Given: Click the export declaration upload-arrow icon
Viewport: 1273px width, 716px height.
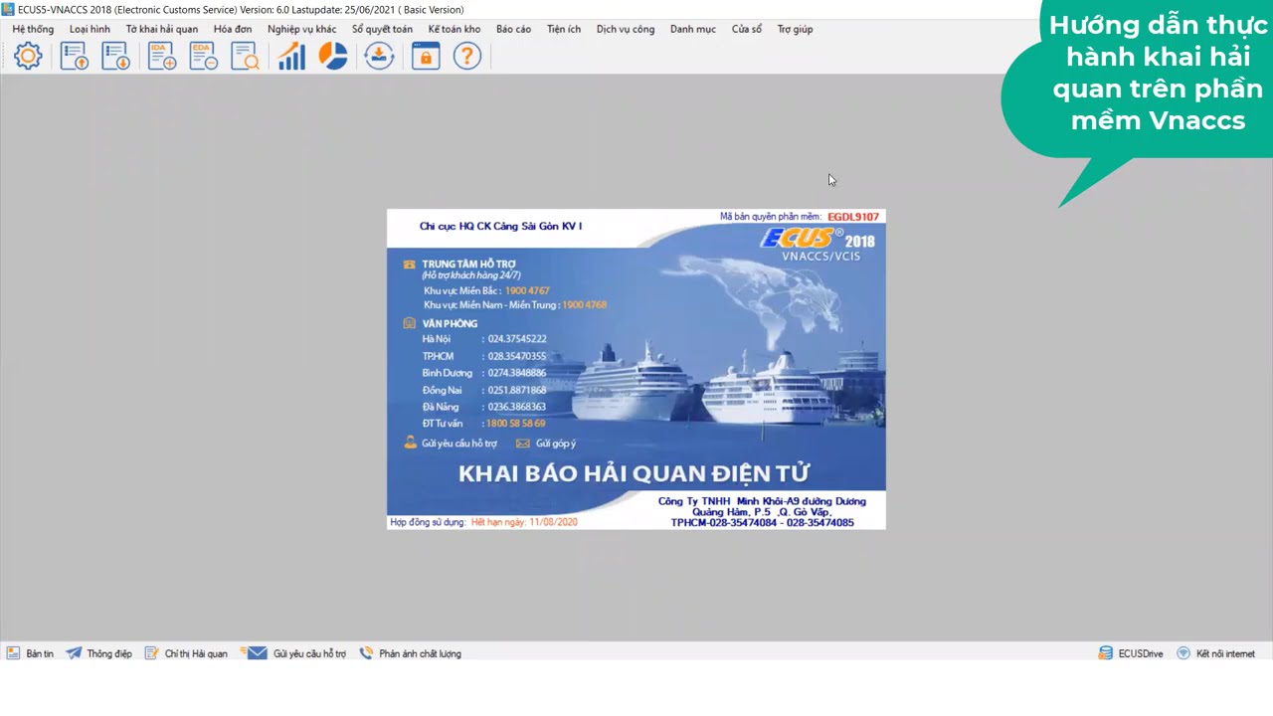Looking at the screenshot, I should [x=75, y=56].
